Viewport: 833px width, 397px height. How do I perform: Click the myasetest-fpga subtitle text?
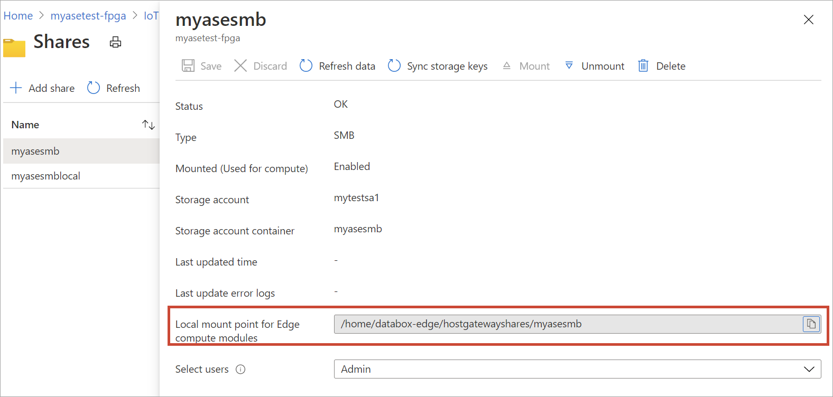pyautogui.click(x=208, y=38)
